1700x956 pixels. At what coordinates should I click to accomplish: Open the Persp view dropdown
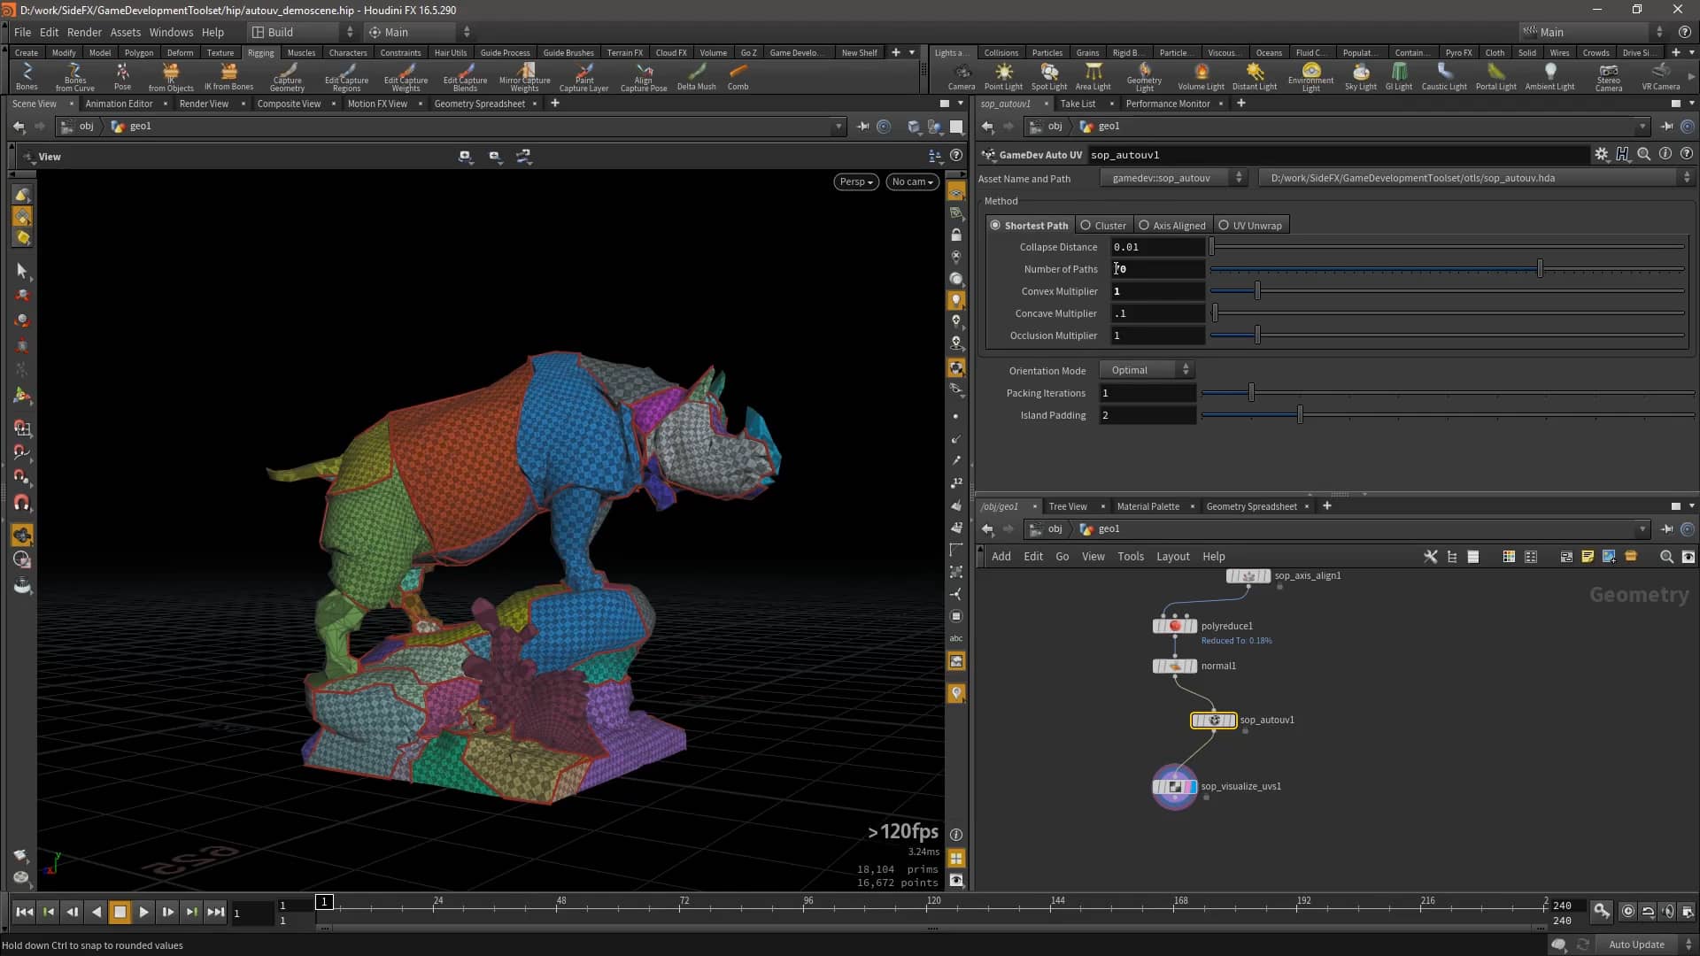(854, 181)
